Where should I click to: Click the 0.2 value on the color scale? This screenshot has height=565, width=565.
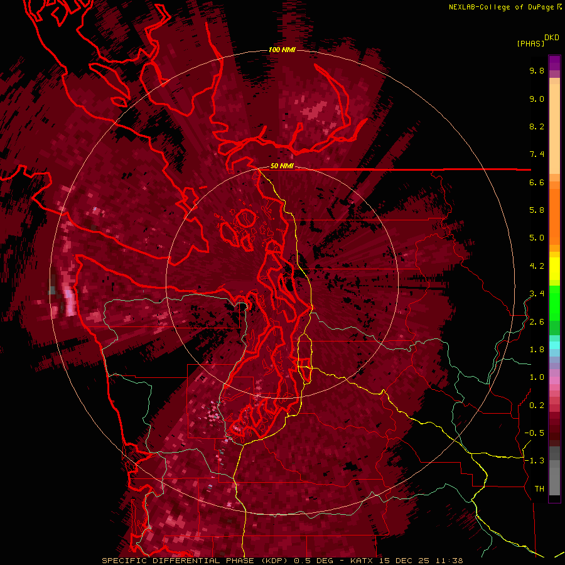(x=537, y=406)
